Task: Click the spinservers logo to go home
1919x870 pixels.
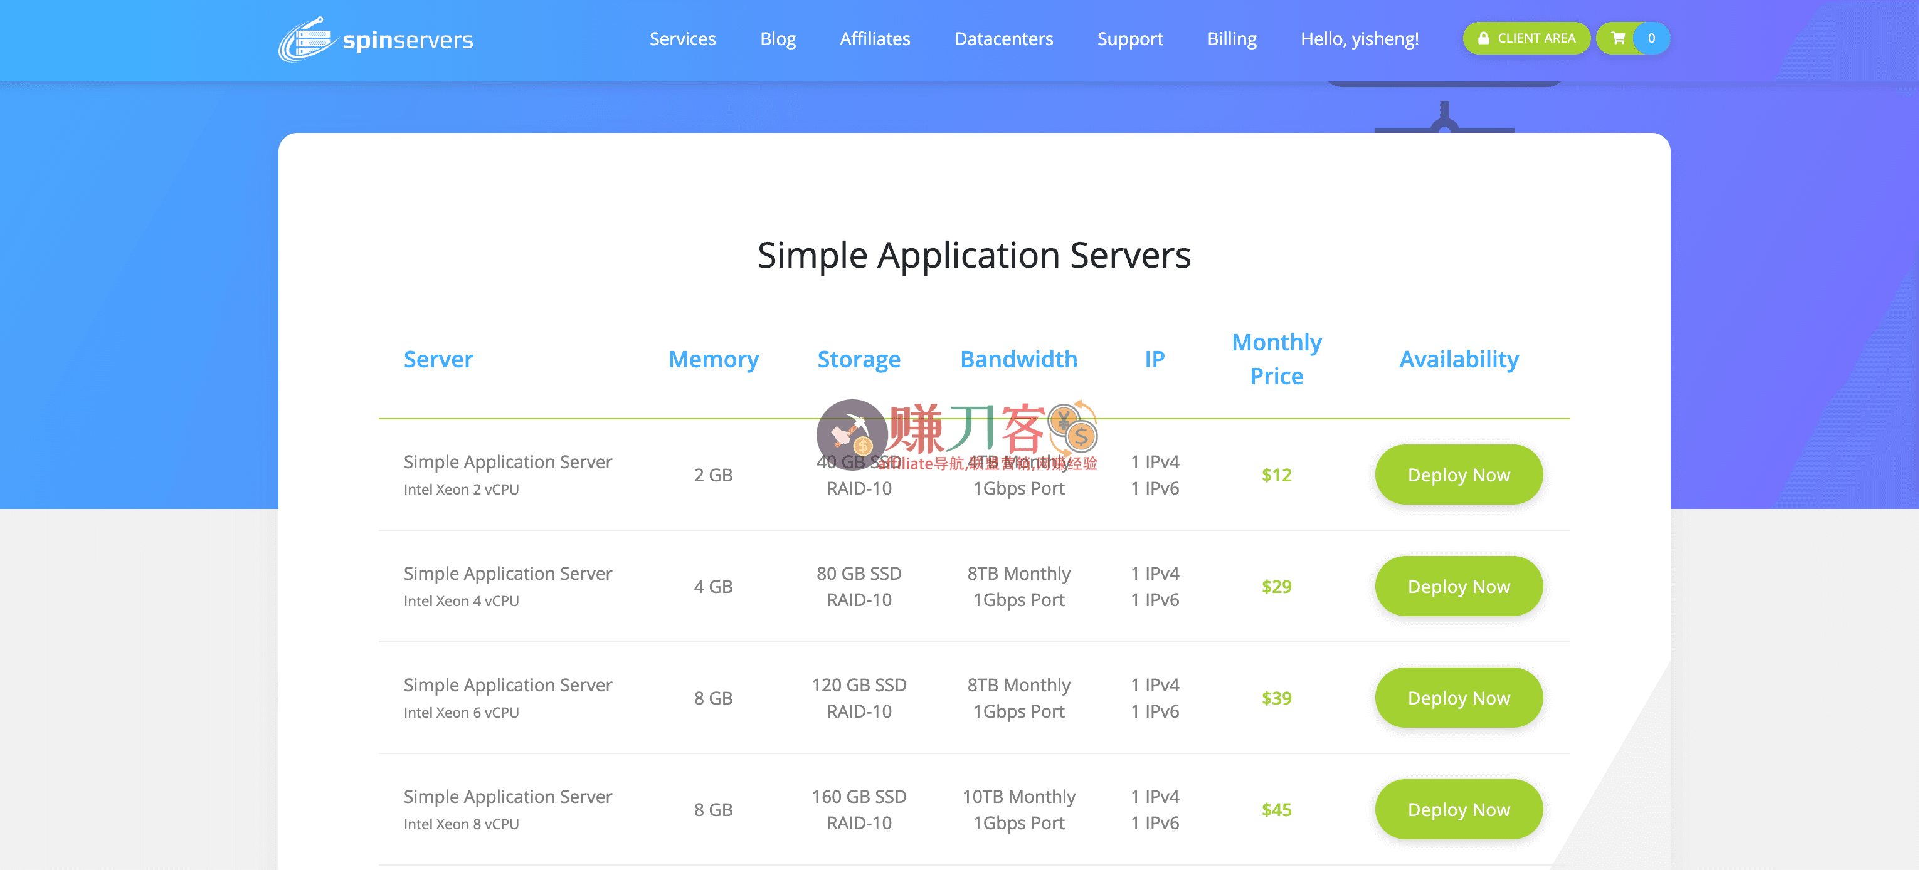Action: click(375, 39)
